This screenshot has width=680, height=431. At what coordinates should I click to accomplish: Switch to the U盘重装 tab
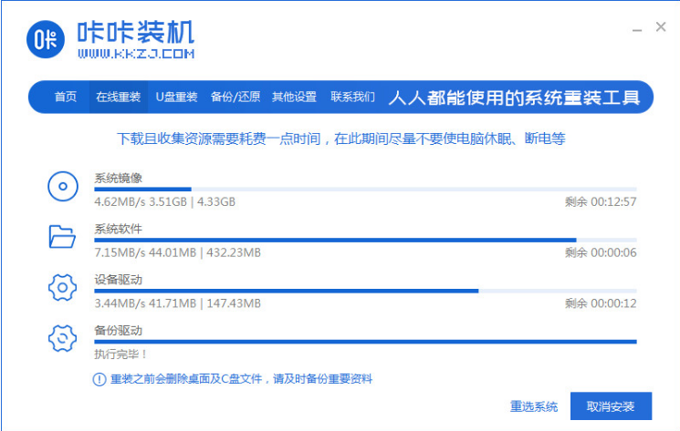click(x=176, y=97)
